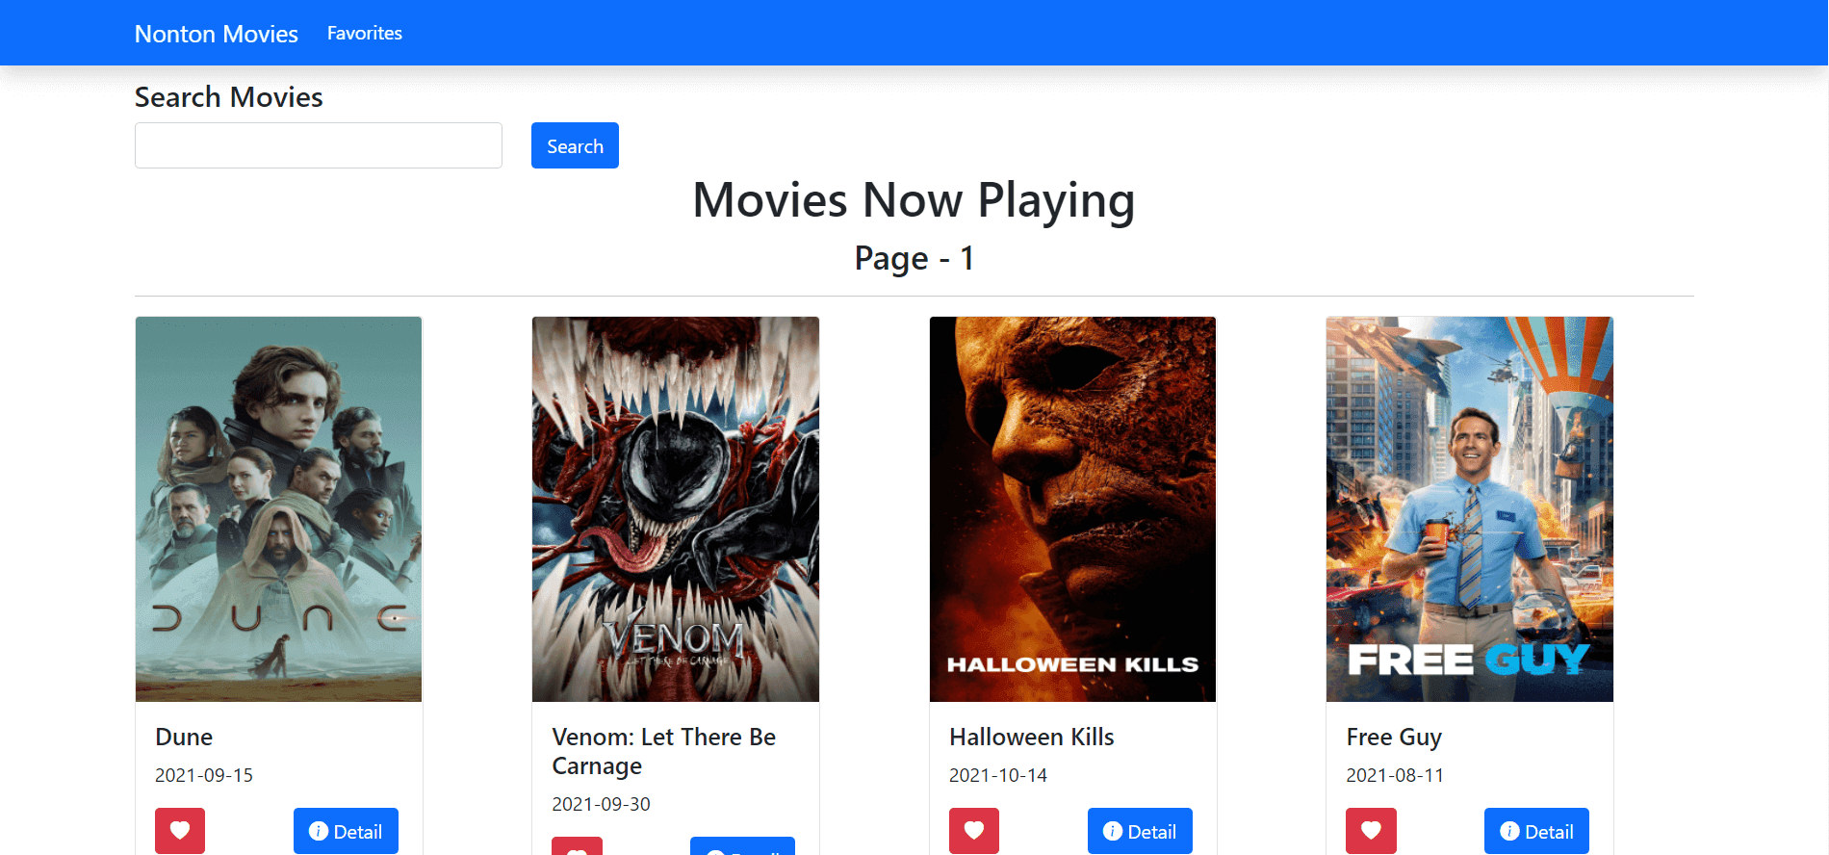
Task: Select the title text 'Dune'
Action: point(184,737)
